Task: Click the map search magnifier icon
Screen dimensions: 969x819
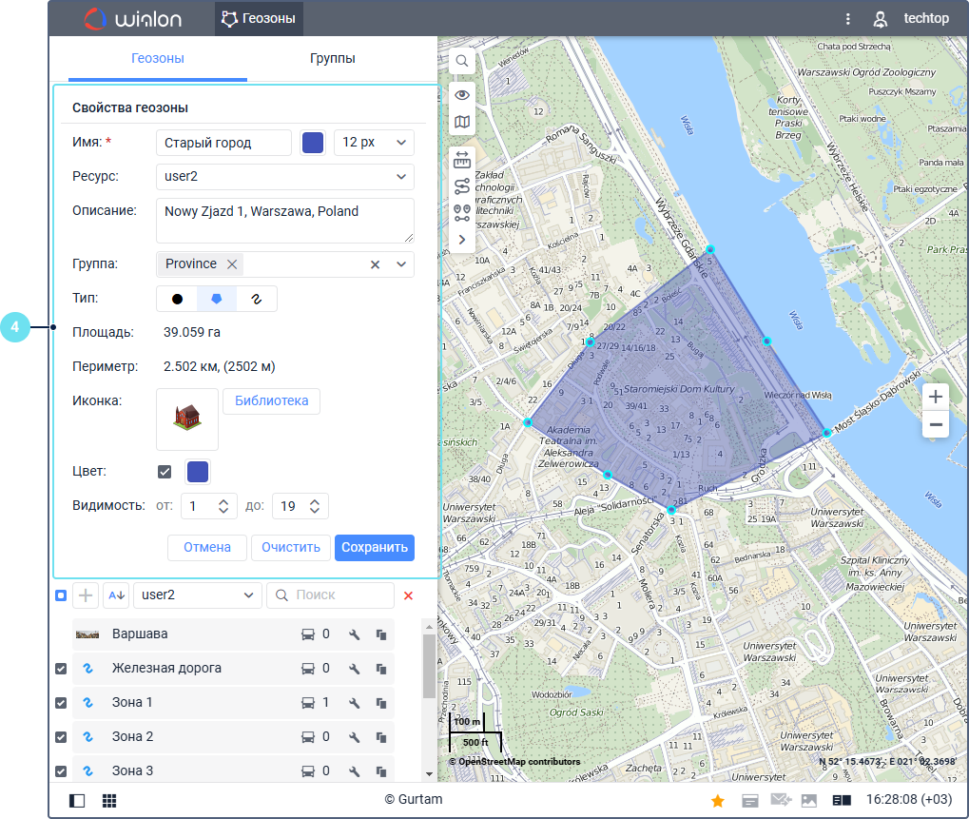Action: [461, 61]
